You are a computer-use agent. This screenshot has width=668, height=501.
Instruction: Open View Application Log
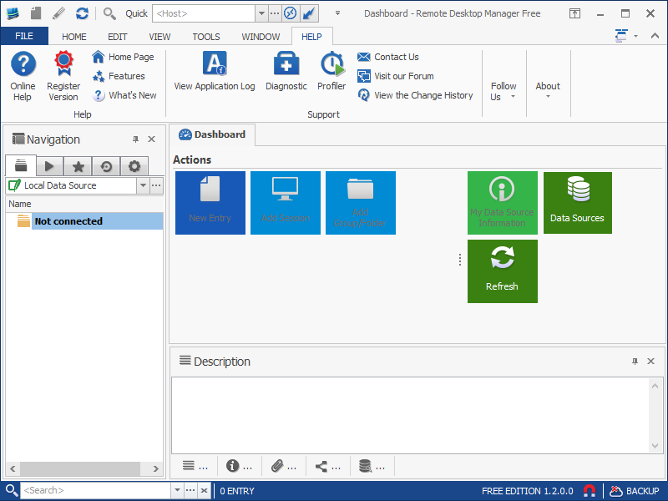pos(215,71)
